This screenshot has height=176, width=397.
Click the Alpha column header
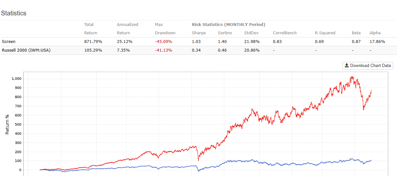click(375, 33)
